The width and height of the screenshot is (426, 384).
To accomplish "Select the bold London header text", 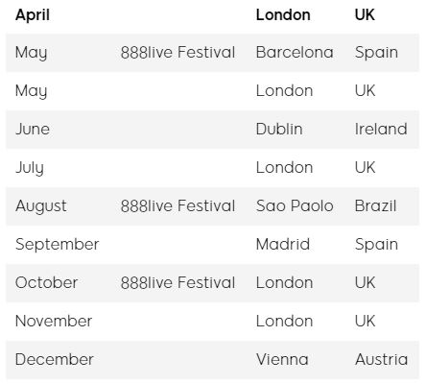I will pyautogui.click(x=283, y=15).
